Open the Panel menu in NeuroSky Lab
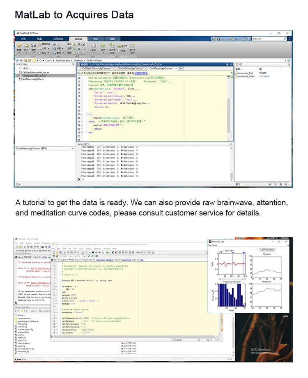 coord(215,245)
